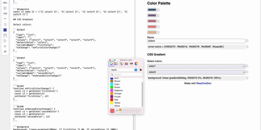
Task: Click the '## CSS Gradient' line in editor
Action: pyautogui.click(x=23, y=19)
